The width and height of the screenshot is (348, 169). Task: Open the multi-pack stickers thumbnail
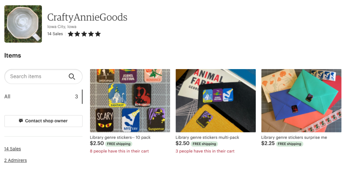coord(216,101)
